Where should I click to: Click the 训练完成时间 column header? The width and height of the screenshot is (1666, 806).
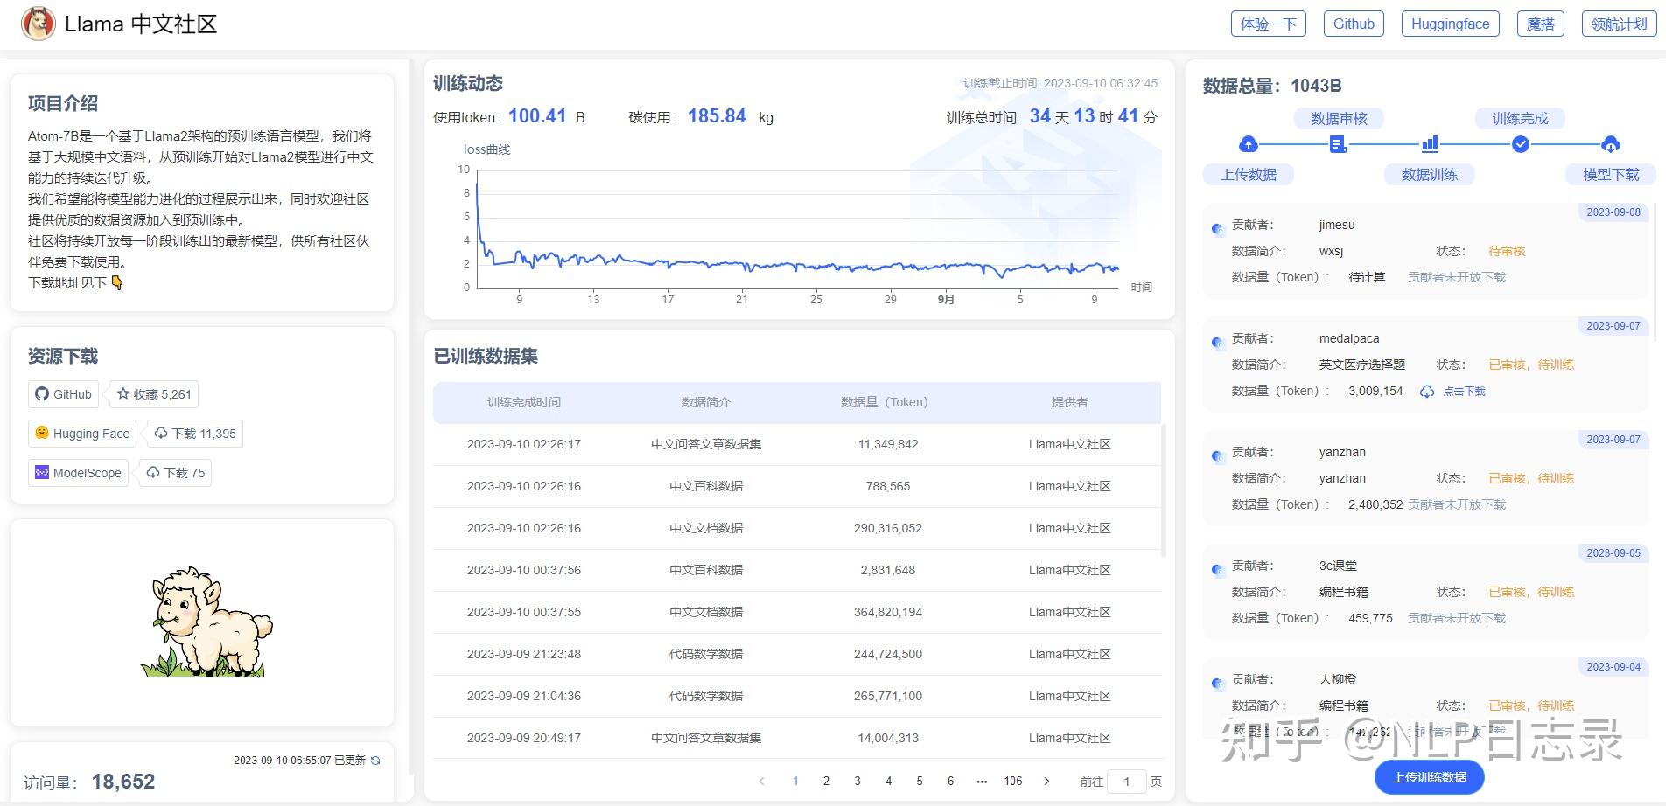[x=523, y=402]
